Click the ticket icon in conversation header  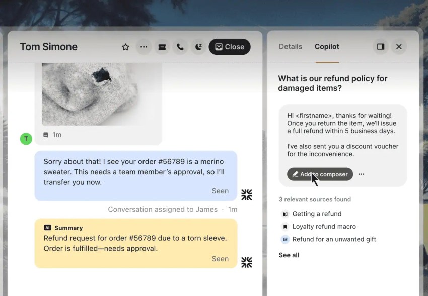coord(162,47)
